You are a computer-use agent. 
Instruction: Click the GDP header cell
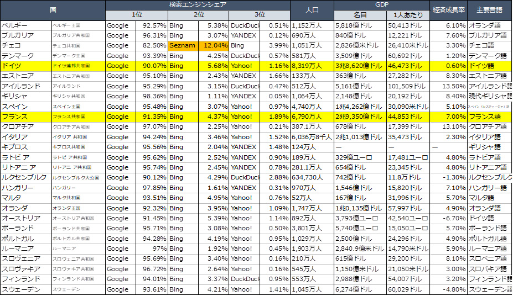point(382,5)
